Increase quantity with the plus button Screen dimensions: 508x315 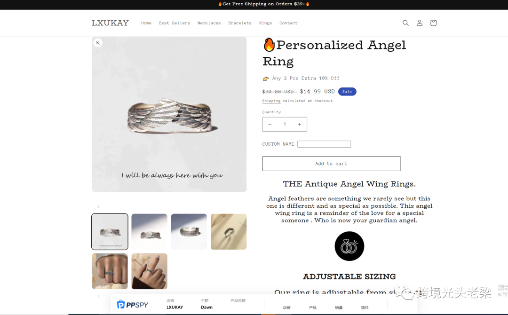point(300,124)
